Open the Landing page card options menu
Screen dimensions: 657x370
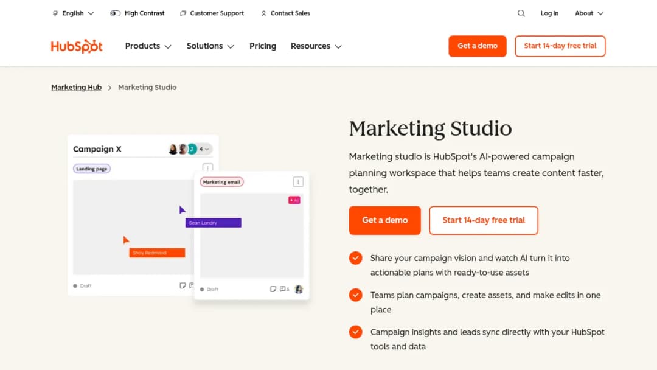207,167
